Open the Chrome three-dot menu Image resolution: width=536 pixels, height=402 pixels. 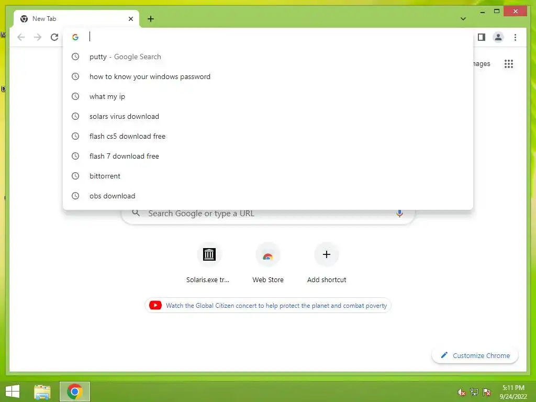[x=515, y=37]
